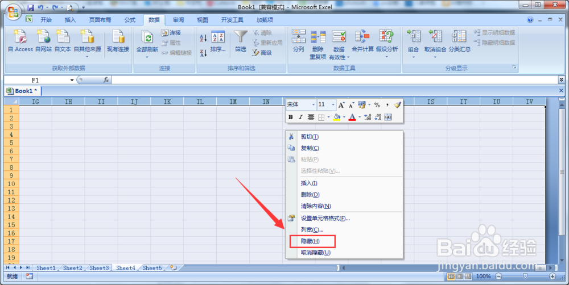Choose 复制(C) from context menu

[x=344, y=148]
